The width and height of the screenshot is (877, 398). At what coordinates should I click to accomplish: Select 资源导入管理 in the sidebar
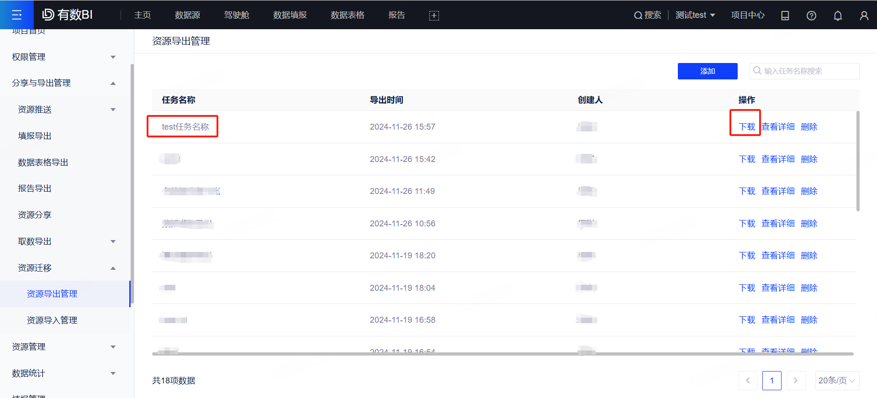click(x=52, y=320)
